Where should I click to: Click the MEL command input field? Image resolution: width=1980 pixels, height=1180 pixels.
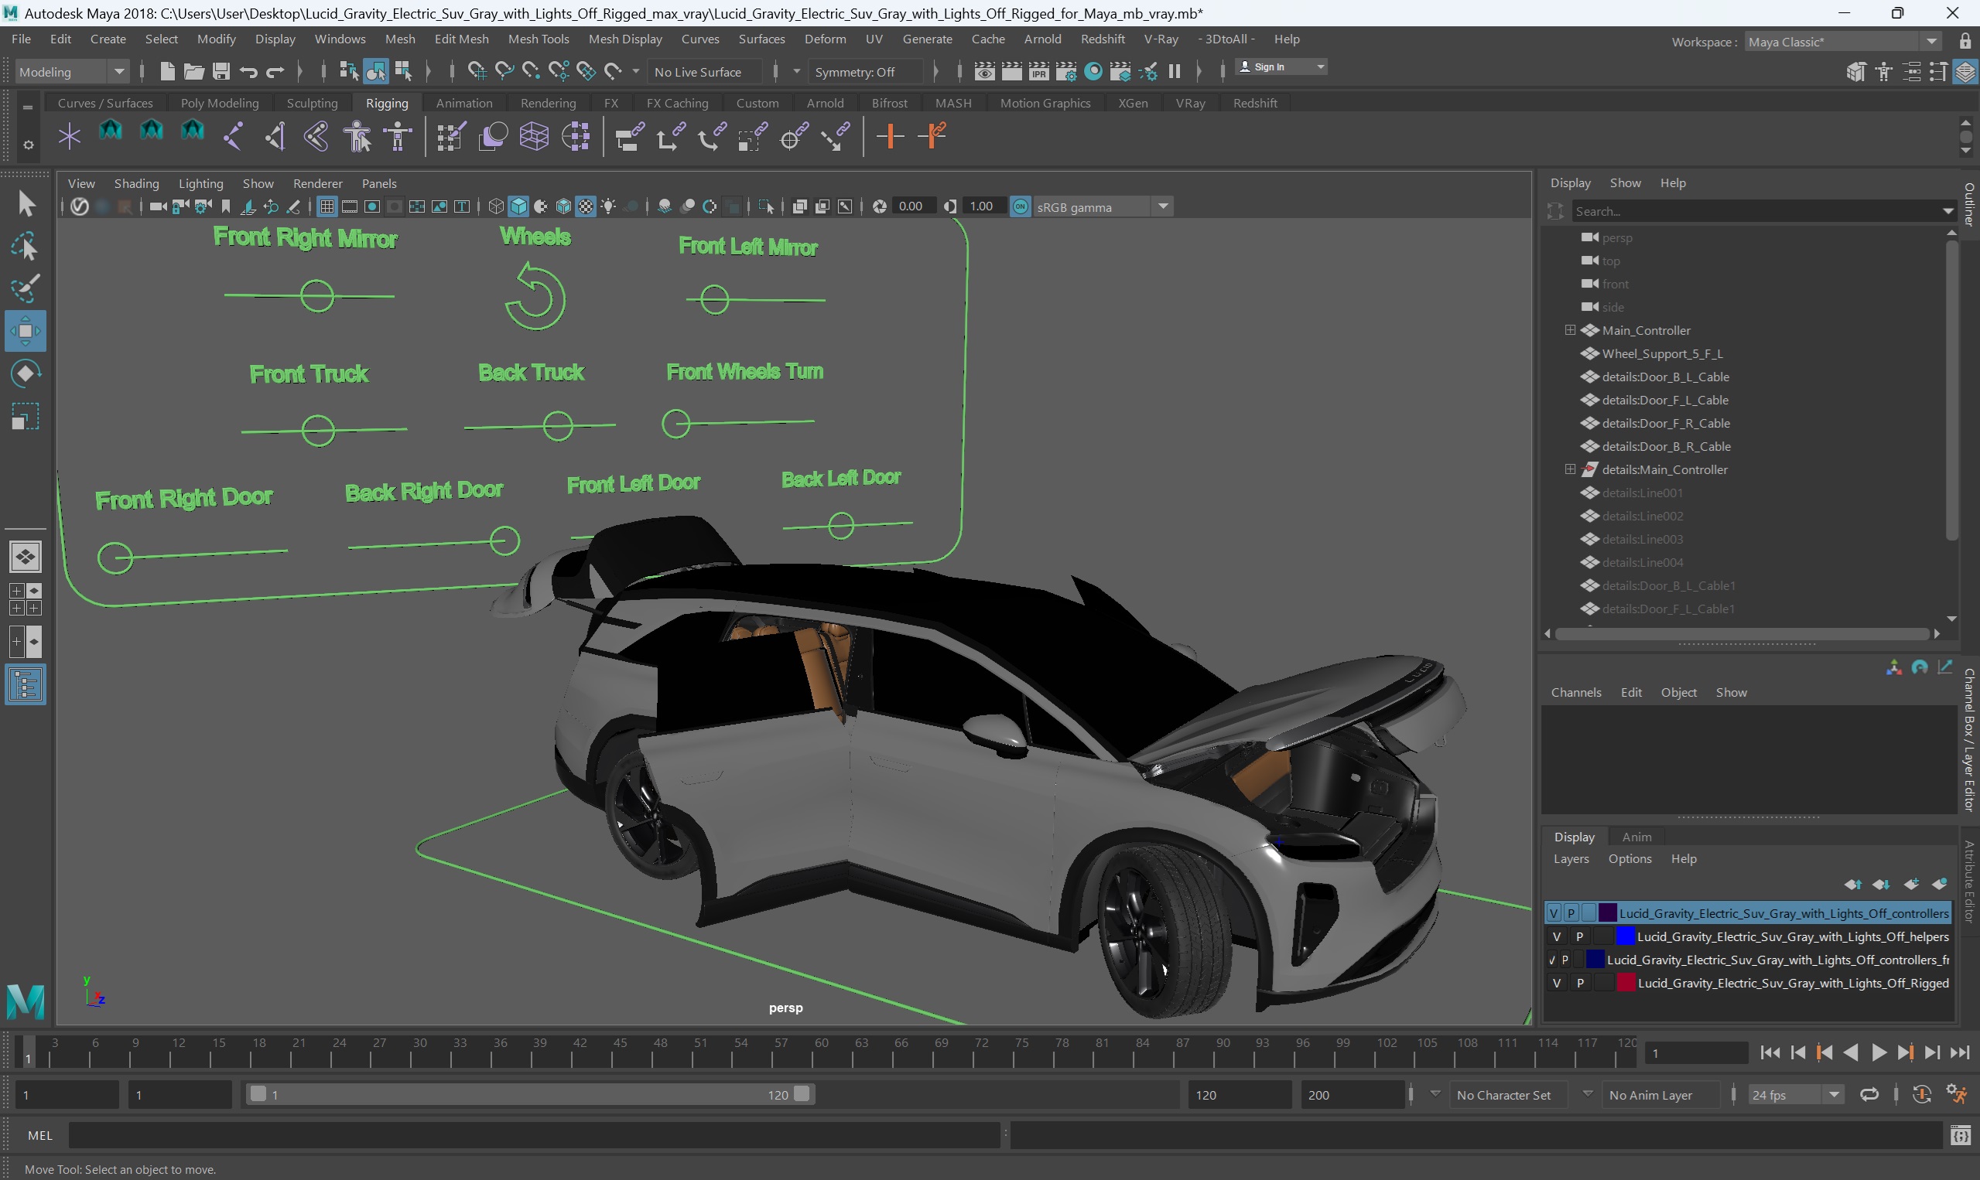pos(533,1135)
